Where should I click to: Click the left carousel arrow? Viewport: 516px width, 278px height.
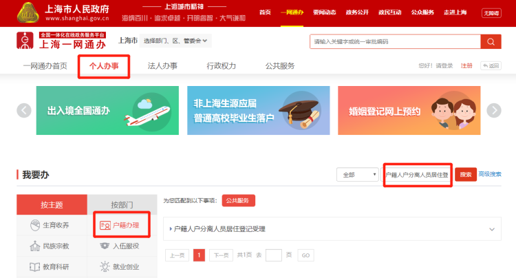tap(24, 110)
